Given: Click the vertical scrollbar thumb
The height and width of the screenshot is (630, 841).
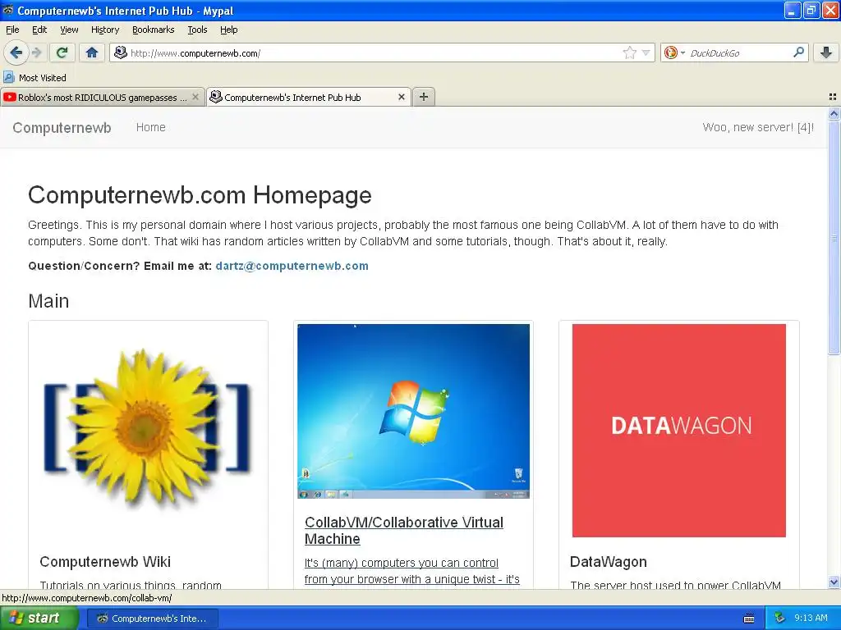Looking at the screenshot, I should [x=834, y=237].
